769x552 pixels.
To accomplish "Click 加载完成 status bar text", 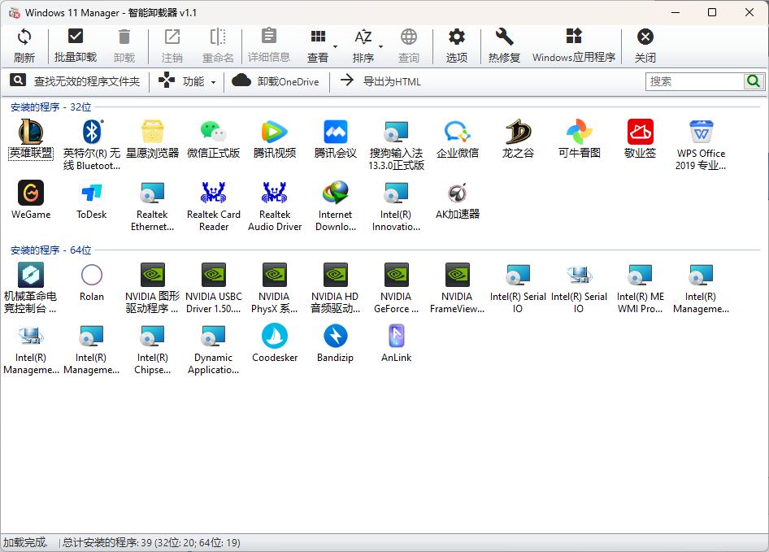I will pos(25,543).
